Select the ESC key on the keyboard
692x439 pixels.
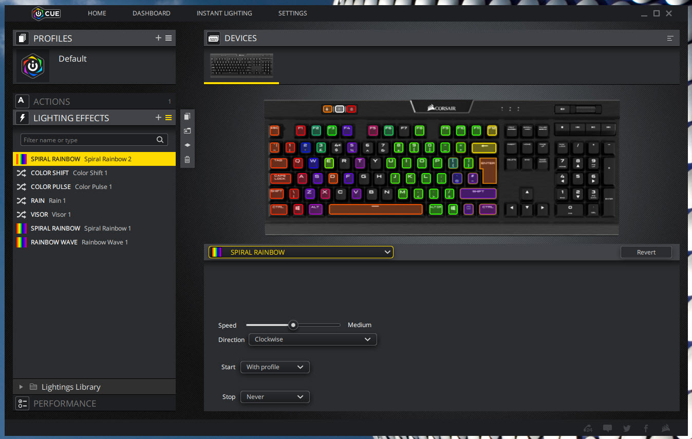(x=274, y=130)
